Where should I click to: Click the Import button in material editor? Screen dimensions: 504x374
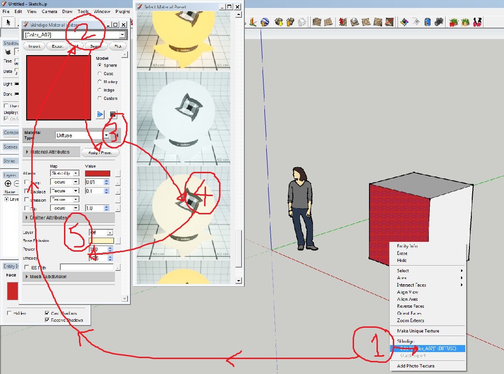tap(34, 46)
